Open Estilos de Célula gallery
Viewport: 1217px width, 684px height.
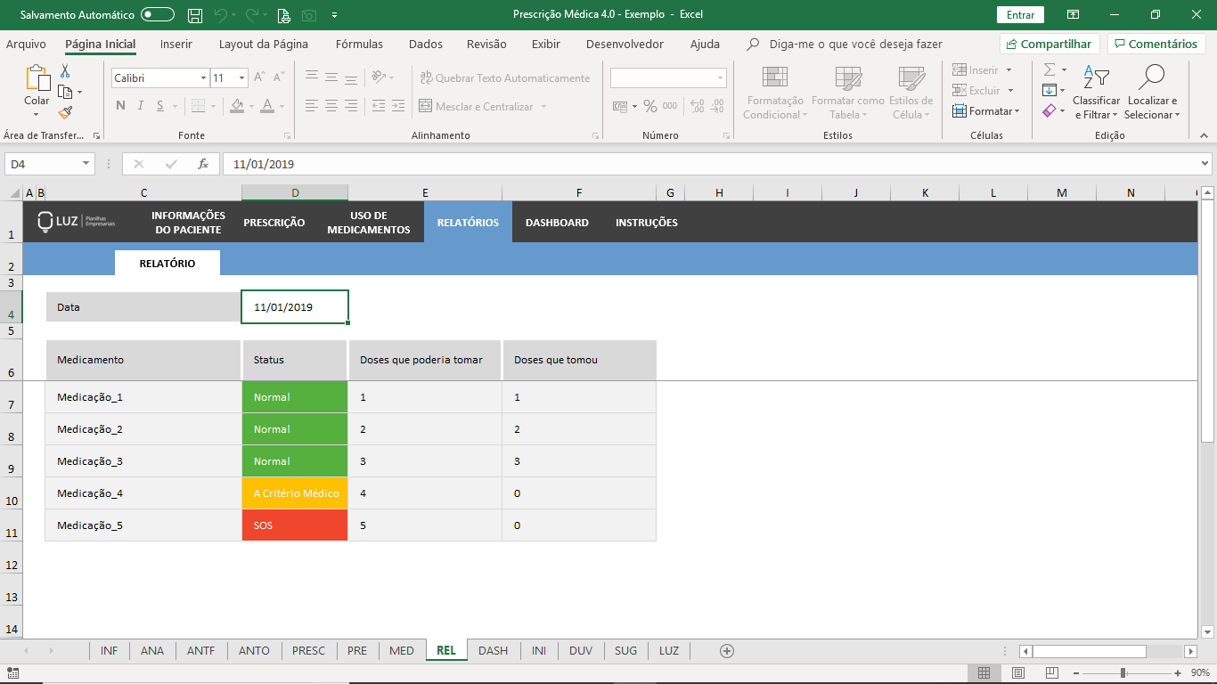pyautogui.click(x=911, y=93)
